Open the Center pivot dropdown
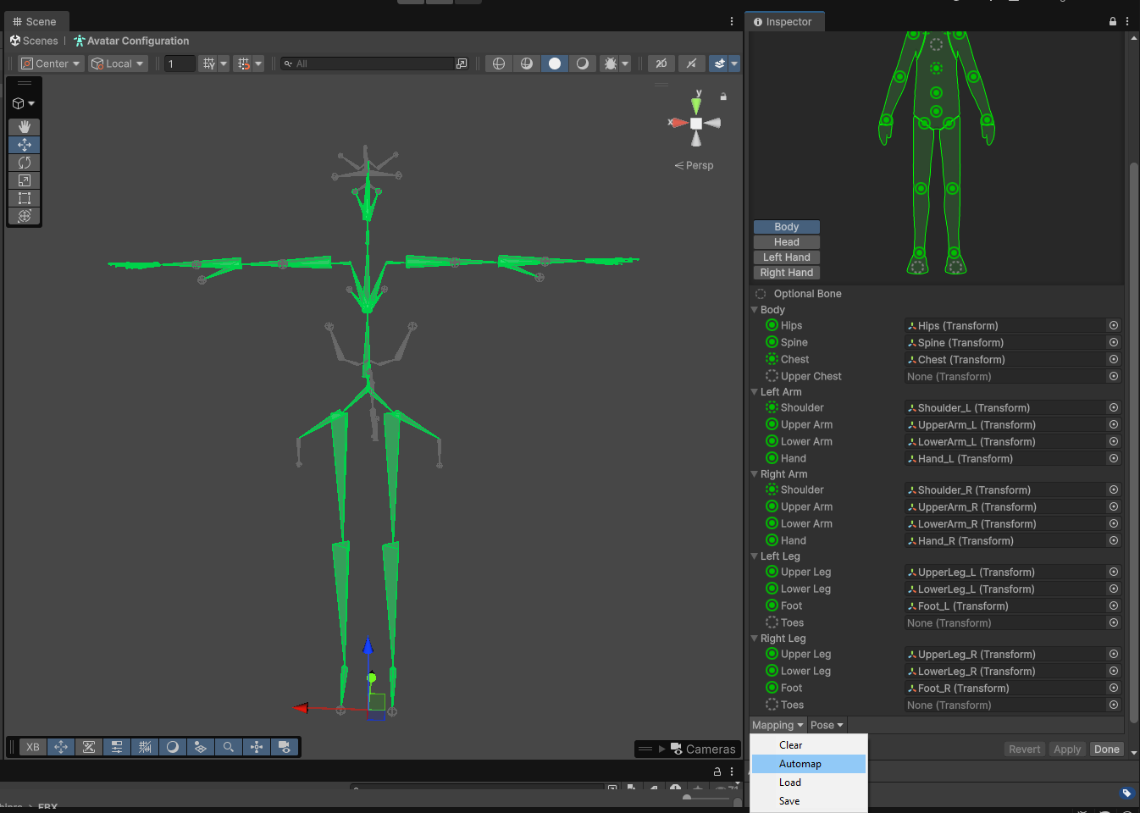Viewport: 1140px width, 813px height. point(49,63)
